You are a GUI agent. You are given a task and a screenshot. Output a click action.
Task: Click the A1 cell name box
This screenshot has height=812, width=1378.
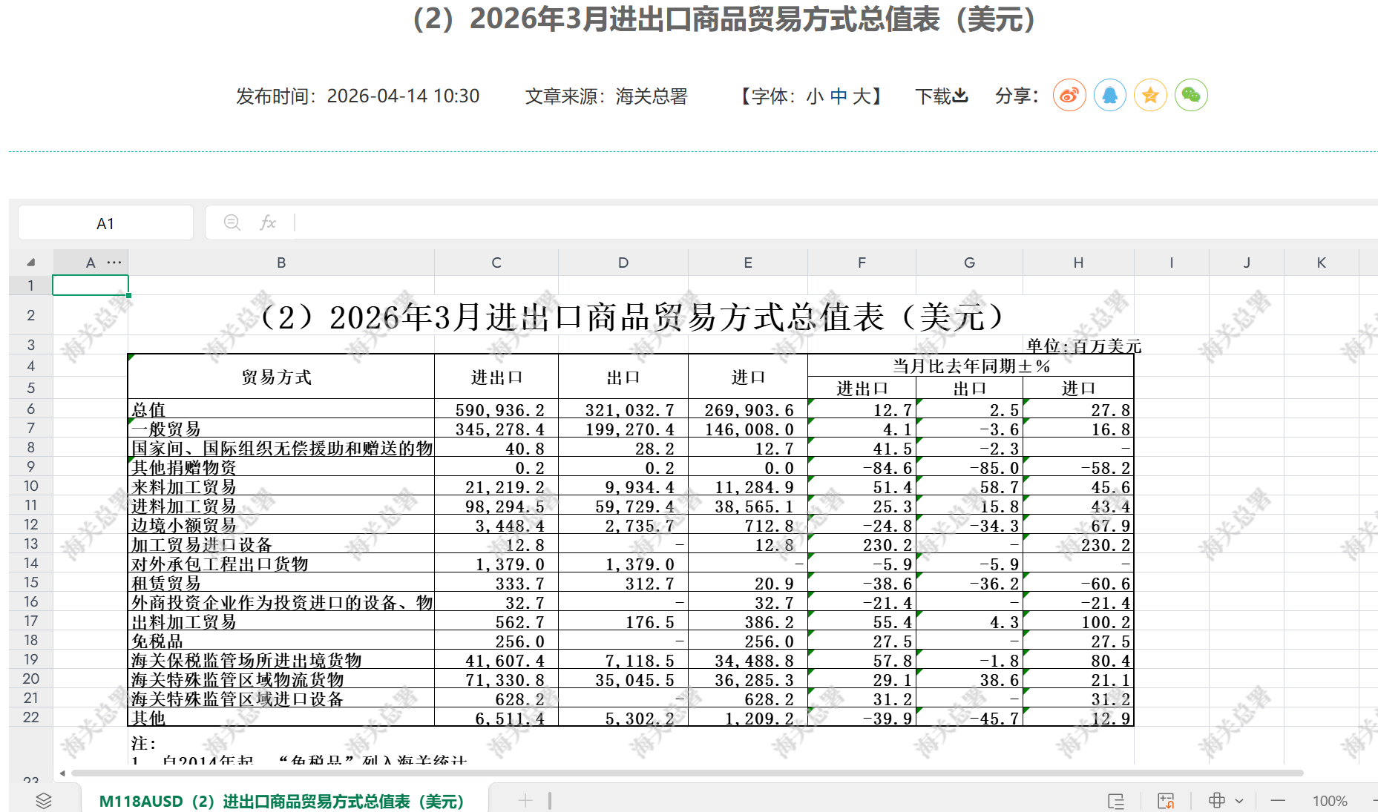pyautogui.click(x=105, y=223)
